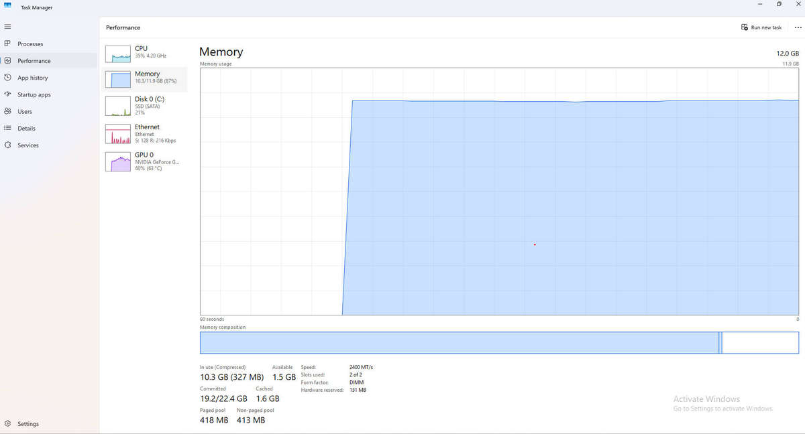Click the Memory usage graph area
805x434 pixels.
pyautogui.click(x=499, y=191)
